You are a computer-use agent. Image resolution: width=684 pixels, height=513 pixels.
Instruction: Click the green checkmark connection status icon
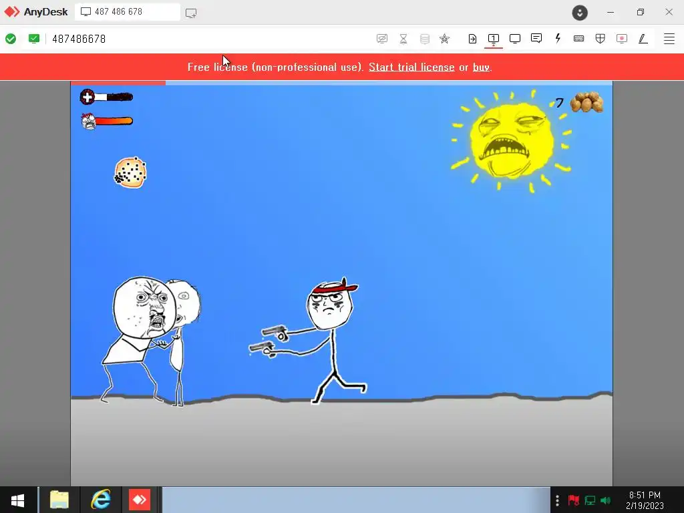11,39
